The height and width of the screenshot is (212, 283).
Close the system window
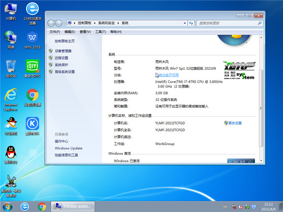pos(258,16)
